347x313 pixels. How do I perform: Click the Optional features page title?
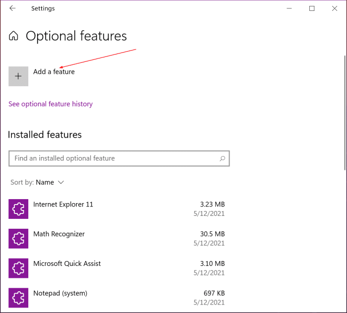pos(76,36)
